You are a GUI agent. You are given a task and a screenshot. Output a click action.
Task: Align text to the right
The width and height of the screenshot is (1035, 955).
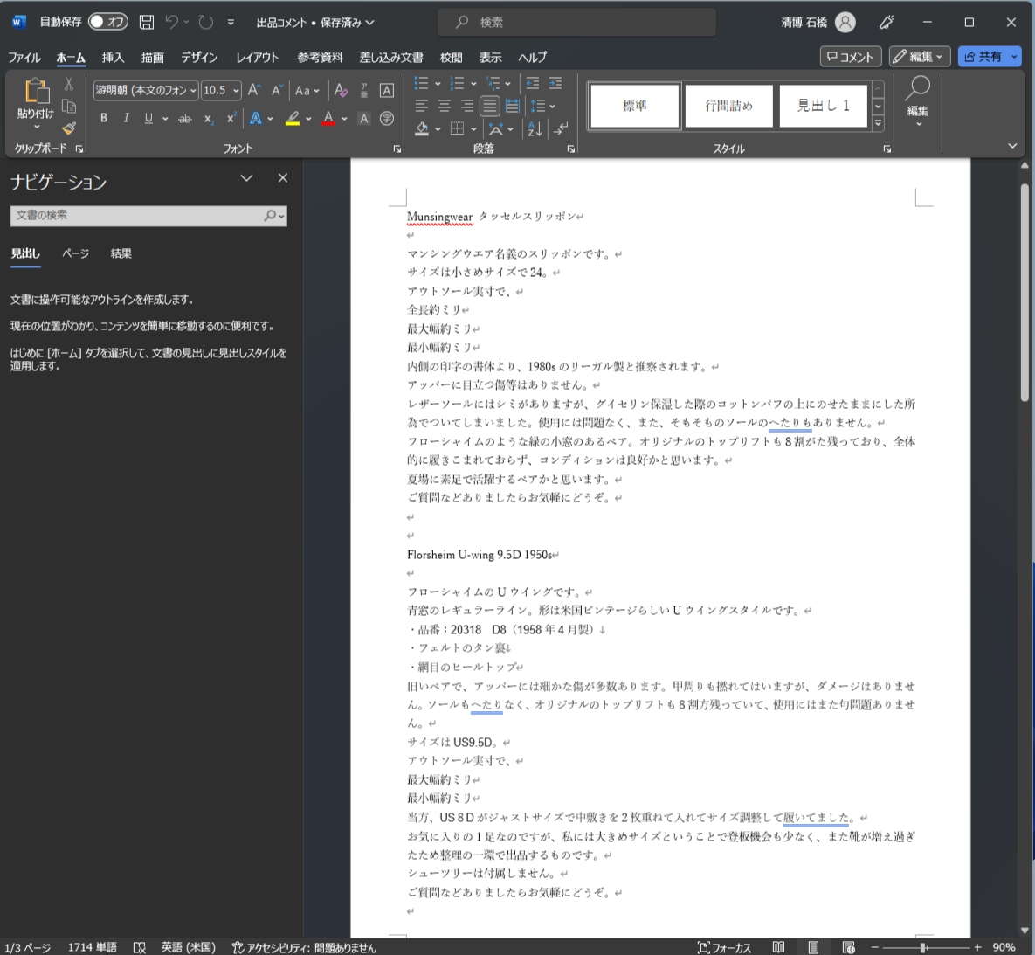click(x=466, y=106)
